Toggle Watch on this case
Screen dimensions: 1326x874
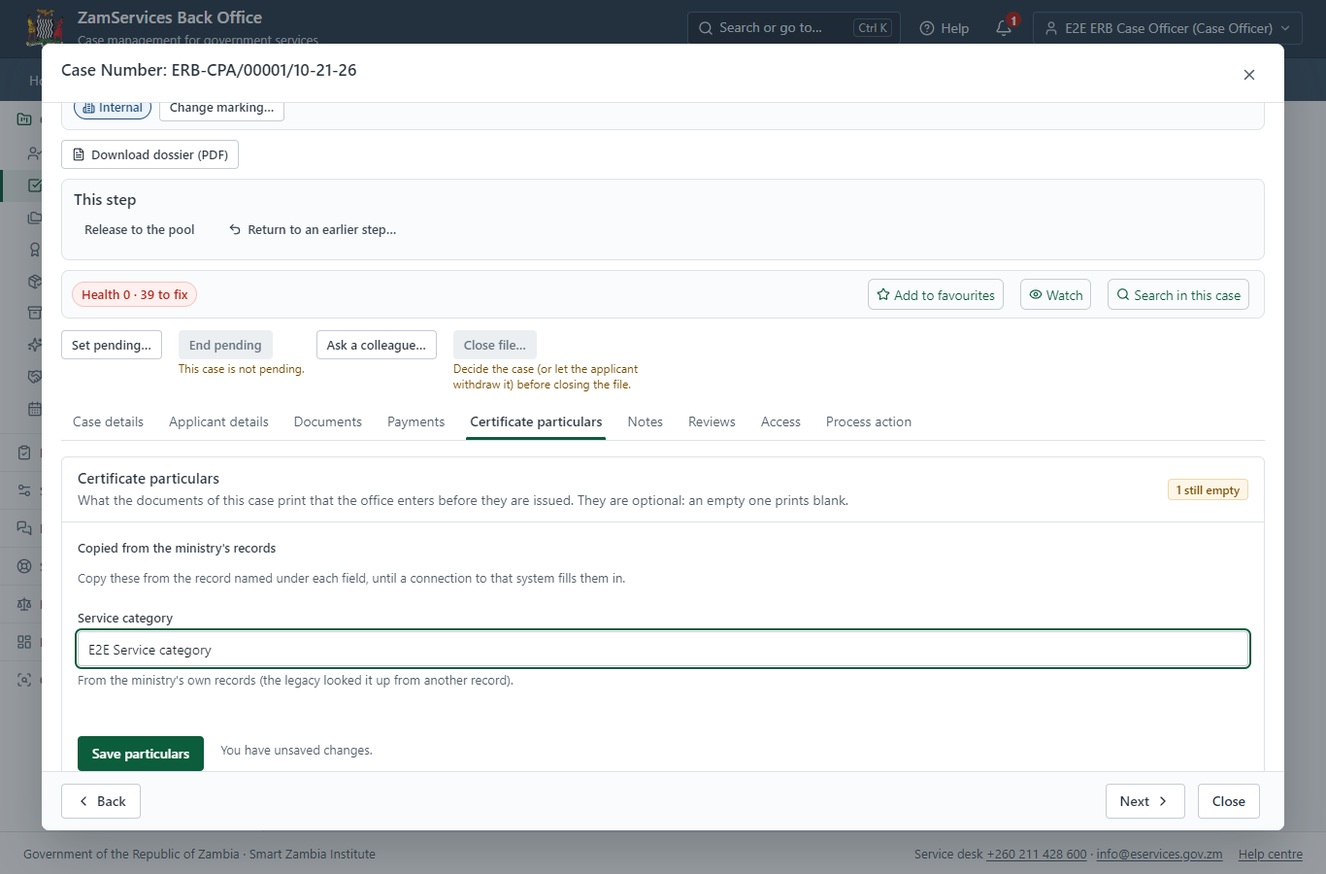coord(1055,294)
